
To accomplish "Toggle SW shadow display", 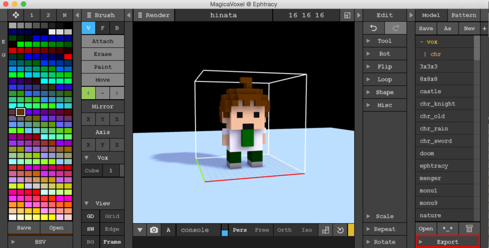I will (x=90, y=229).
